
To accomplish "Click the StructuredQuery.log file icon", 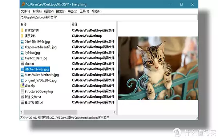I will pos(22,91).
